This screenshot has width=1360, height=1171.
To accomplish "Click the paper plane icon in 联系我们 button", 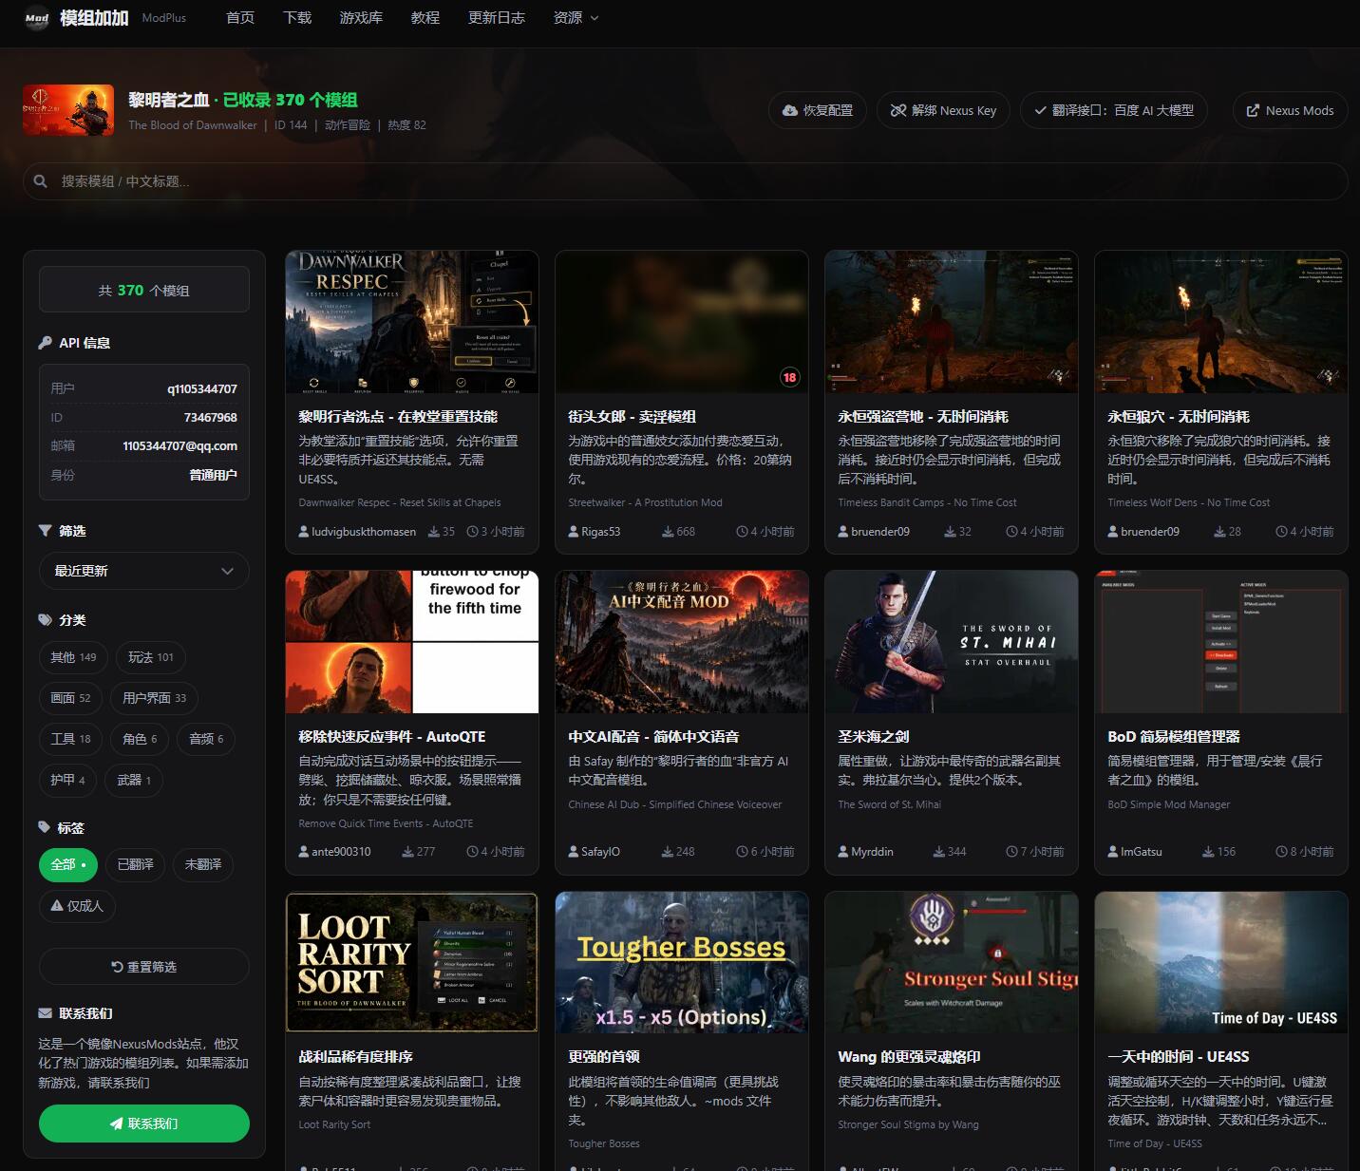I will [117, 1124].
